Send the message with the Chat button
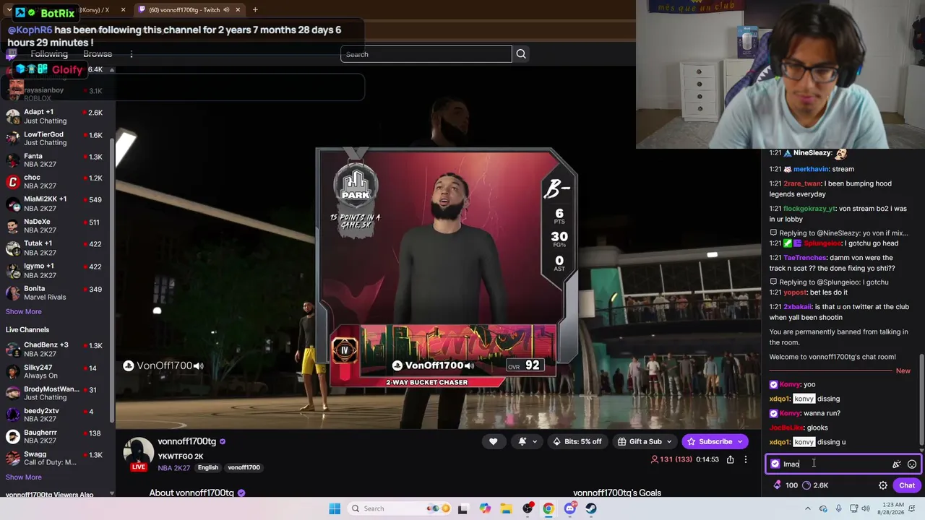This screenshot has height=520, width=925. point(907,485)
